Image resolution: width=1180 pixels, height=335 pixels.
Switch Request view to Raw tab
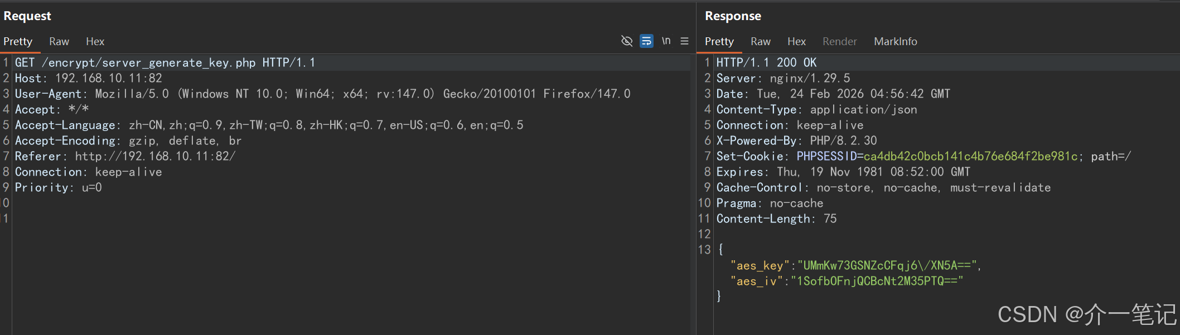point(59,41)
